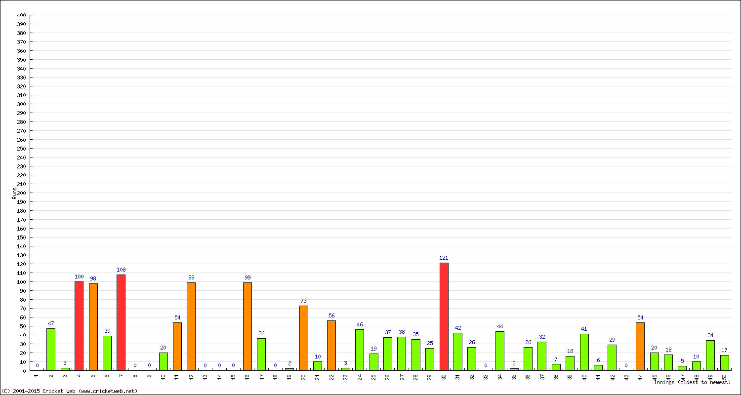
Task: Select the Cricket Web copyright notice
Action: click(x=69, y=391)
